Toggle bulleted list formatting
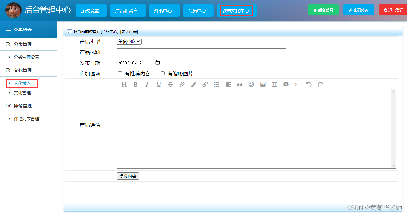The height and width of the screenshot is (214, 407). click(217, 84)
